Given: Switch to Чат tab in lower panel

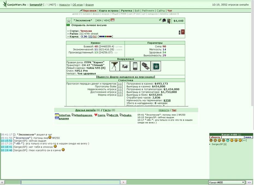Looking at the screenshot, I should tap(174, 110).
